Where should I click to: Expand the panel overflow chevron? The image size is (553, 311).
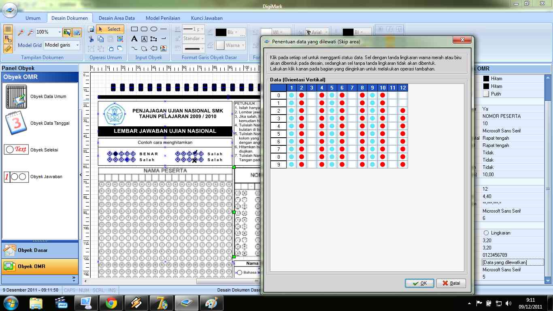coord(74,279)
